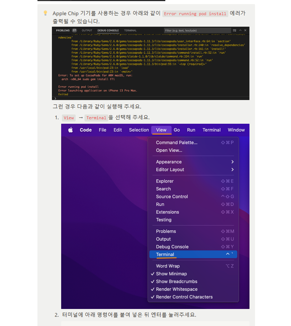Choose Open View... menu entry
Image resolution: width=291 pixels, height=326 pixels.
pos(193,150)
